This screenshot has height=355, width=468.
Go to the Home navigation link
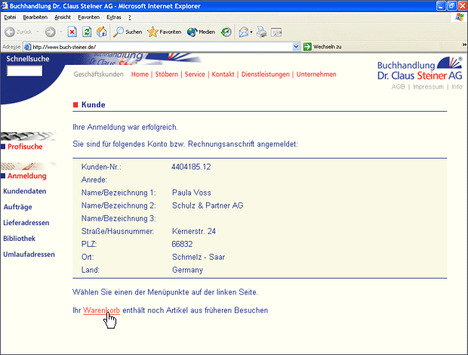[140, 74]
